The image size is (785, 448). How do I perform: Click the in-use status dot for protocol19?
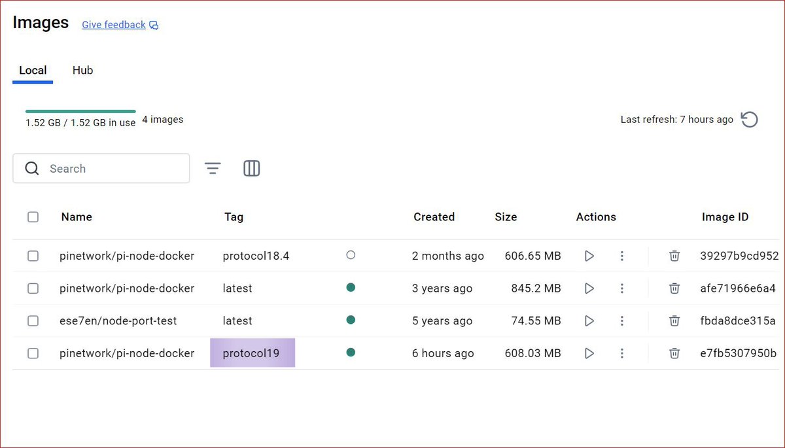click(x=351, y=353)
